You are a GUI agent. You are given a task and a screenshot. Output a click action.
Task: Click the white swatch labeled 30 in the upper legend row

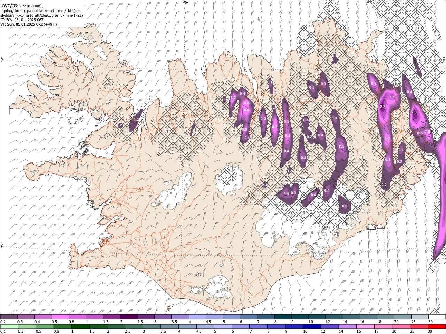pos(437,317)
